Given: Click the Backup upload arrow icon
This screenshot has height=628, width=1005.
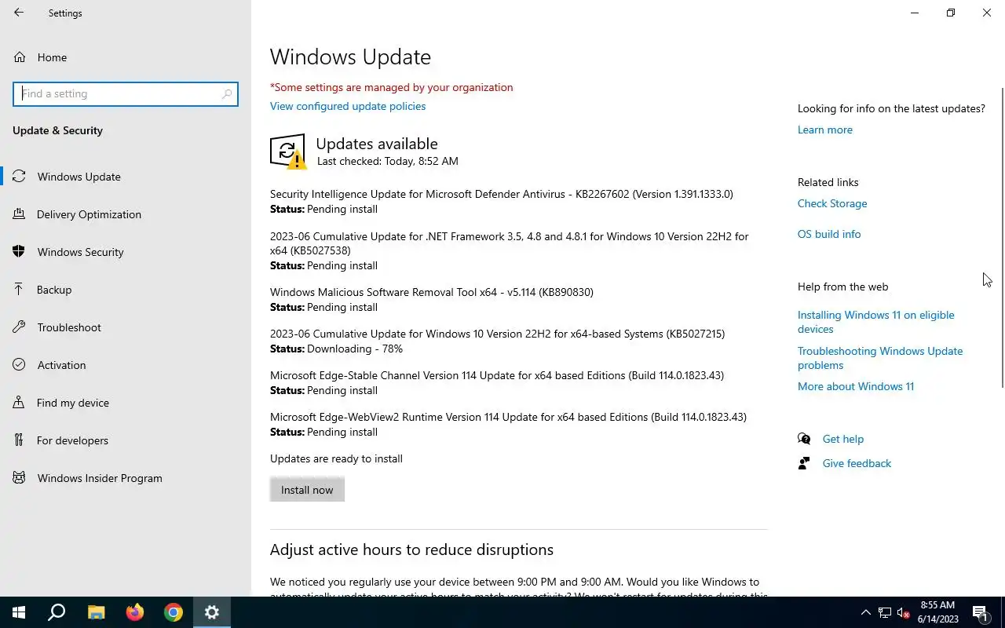Looking at the screenshot, I should (19, 290).
